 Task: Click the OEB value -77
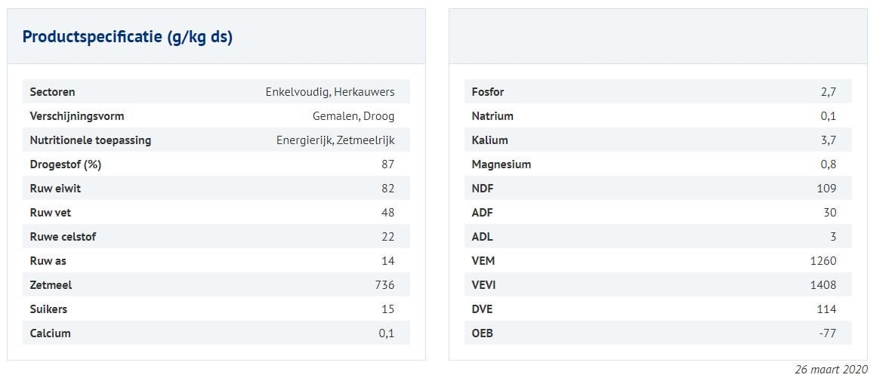click(x=826, y=333)
